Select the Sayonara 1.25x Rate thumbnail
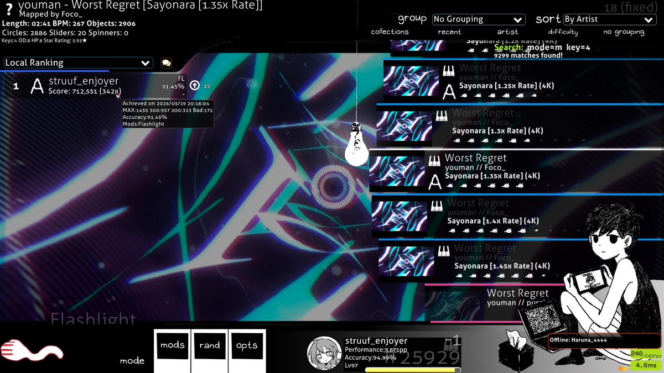Viewport: 664px width, 373px height. point(411,81)
